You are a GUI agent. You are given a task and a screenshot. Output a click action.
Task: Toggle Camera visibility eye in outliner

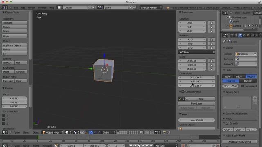pos(248,25)
